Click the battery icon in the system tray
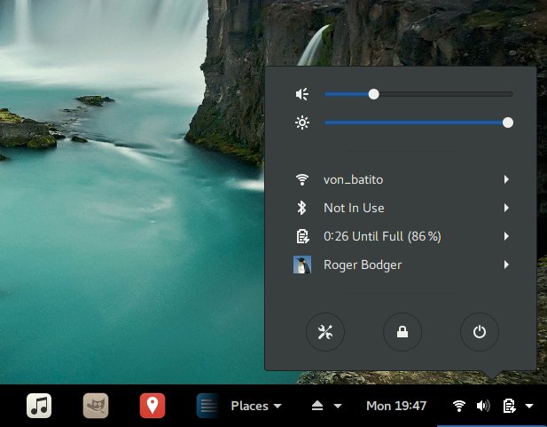 pos(509,406)
